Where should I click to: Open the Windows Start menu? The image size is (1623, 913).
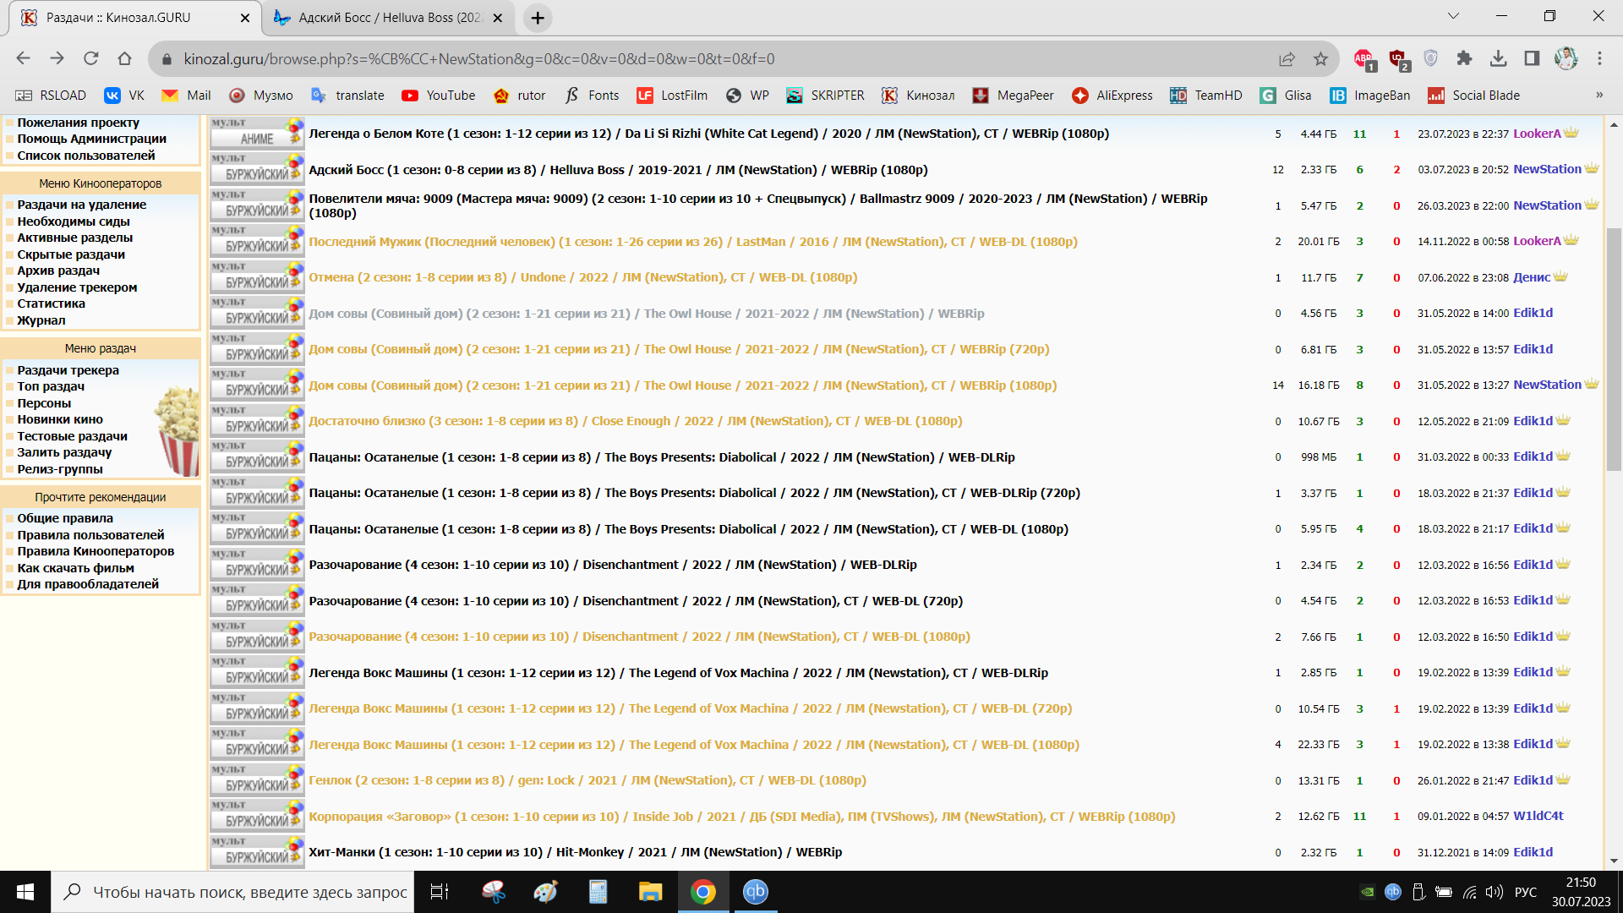(x=25, y=892)
